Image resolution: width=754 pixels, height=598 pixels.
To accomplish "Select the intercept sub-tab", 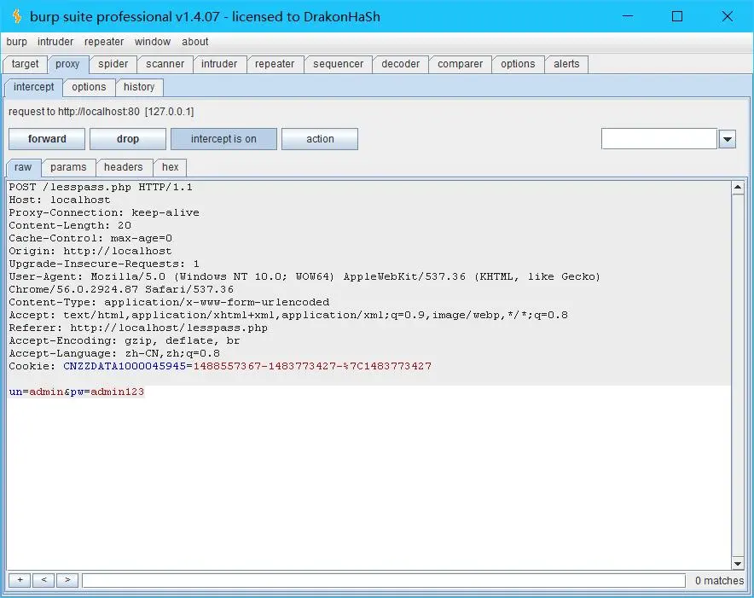I will click(x=33, y=87).
